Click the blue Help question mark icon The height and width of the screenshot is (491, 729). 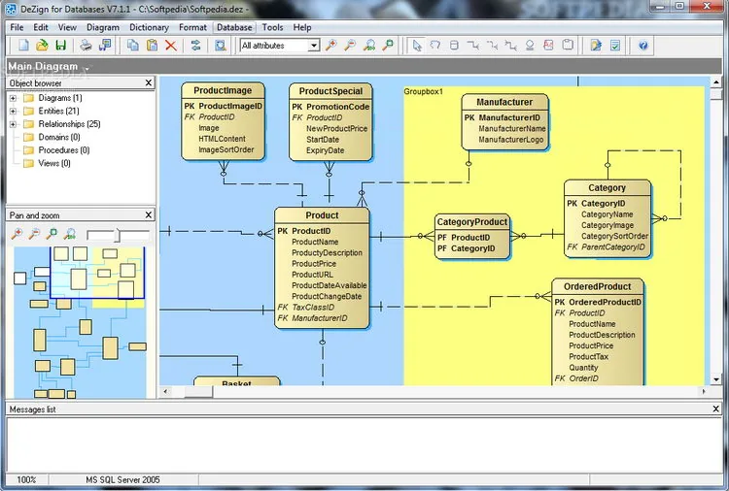[643, 46]
